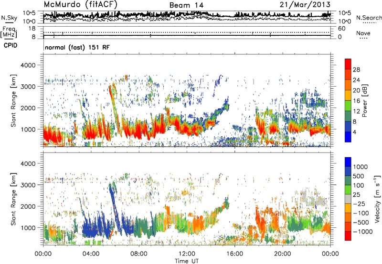Click the "Power [dB]" colorbar title
382x264 pixels.
[365, 101]
